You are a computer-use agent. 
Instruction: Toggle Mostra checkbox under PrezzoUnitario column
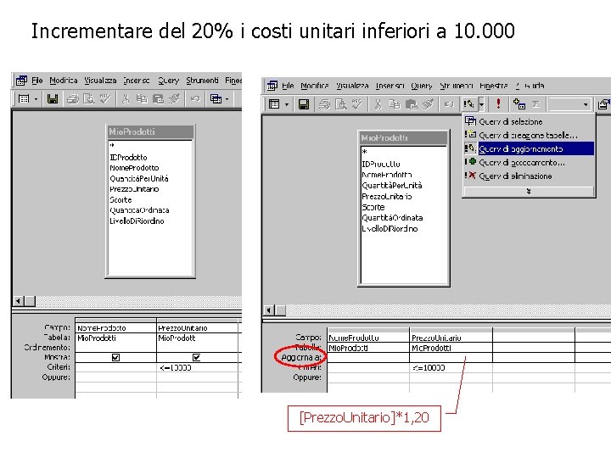pos(196,358)
